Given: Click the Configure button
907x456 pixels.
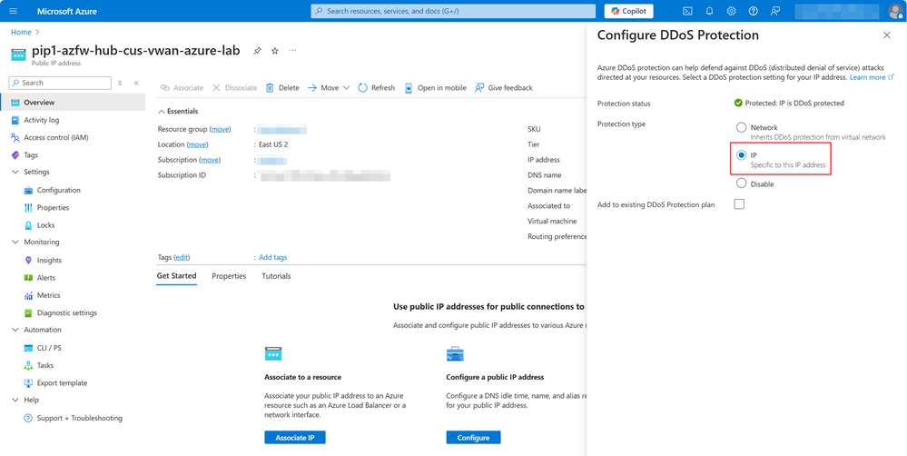Looking at the screenshot, I should point(473,438).
